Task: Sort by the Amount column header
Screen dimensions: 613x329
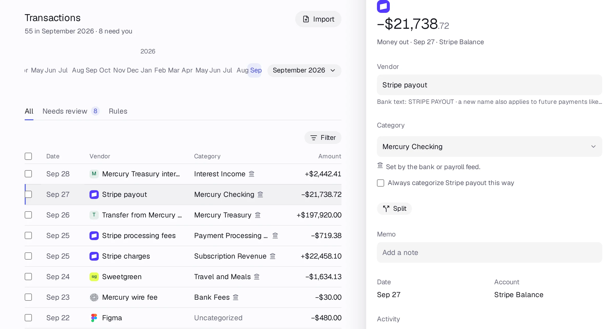Action: [330, 156]
